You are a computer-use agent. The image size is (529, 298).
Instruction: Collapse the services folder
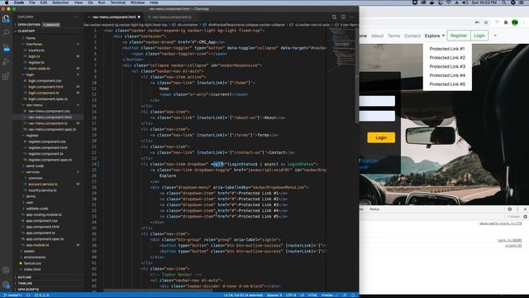(33, 172)
